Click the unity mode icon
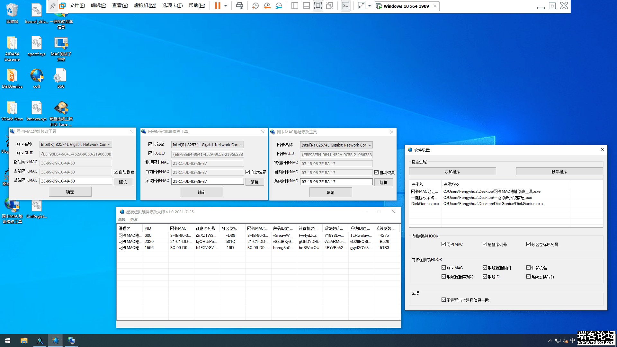 329,6
